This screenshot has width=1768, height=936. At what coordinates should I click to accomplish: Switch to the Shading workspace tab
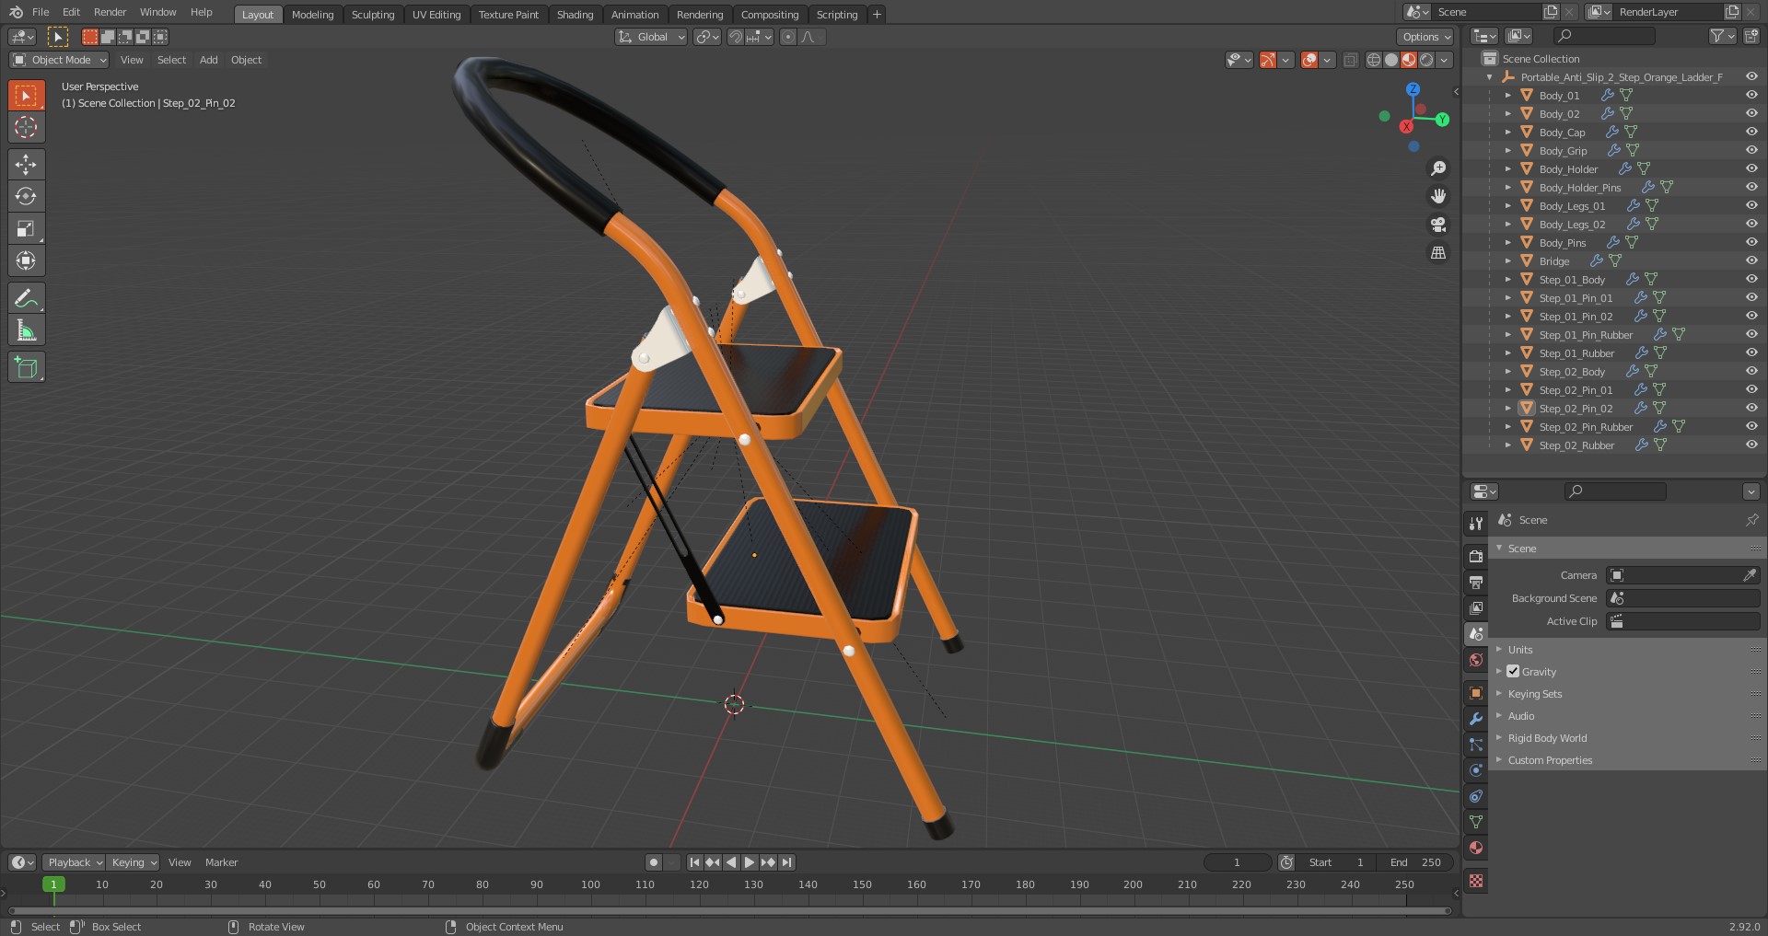coord(575,15)
